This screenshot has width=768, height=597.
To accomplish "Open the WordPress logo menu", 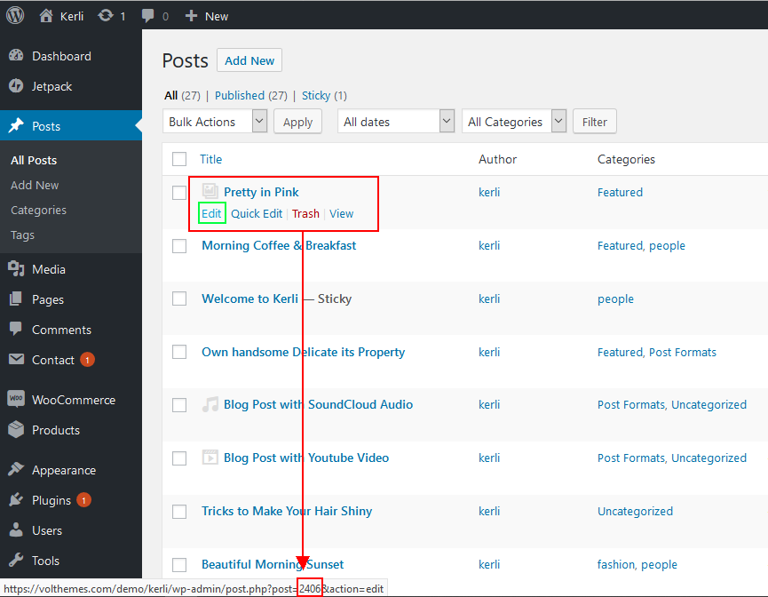I will coord(15,16).
